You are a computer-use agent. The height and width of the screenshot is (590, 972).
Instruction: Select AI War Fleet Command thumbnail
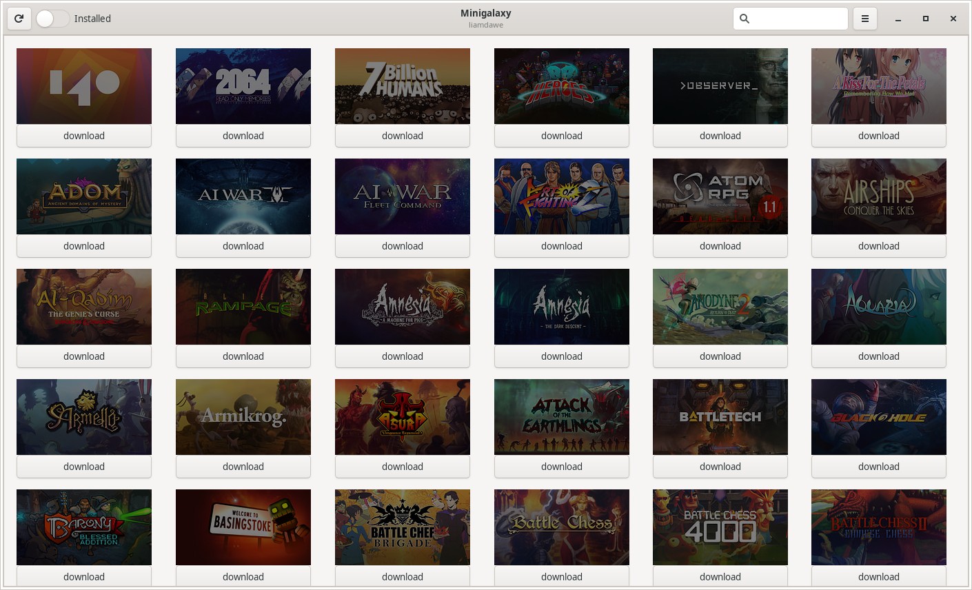403,196
